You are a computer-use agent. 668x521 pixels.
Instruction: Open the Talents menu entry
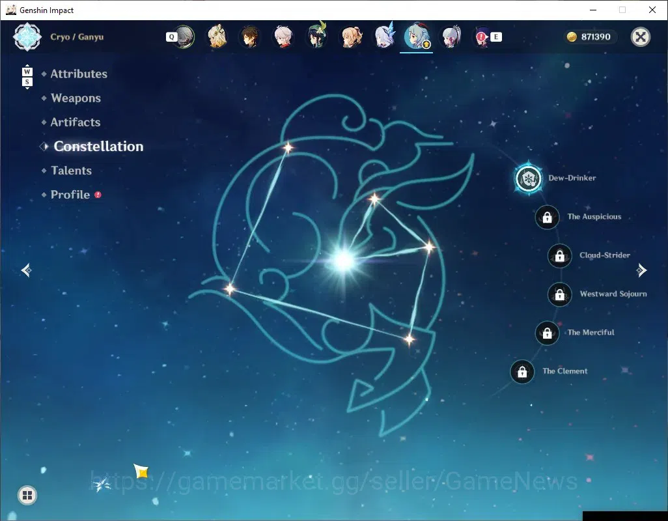(x=71, y=171)
